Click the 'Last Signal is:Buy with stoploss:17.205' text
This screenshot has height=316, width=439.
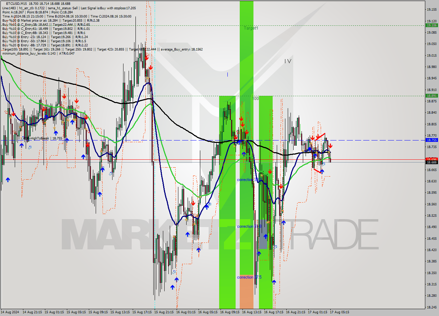[108, 8]
